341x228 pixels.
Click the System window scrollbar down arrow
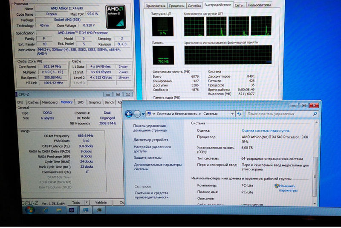pyautogui.click(x=315, y=203)
